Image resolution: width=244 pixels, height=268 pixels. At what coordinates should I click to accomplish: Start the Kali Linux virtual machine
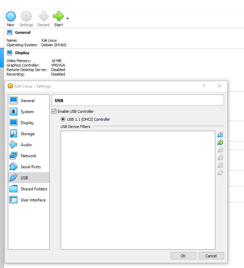point(58,19)
